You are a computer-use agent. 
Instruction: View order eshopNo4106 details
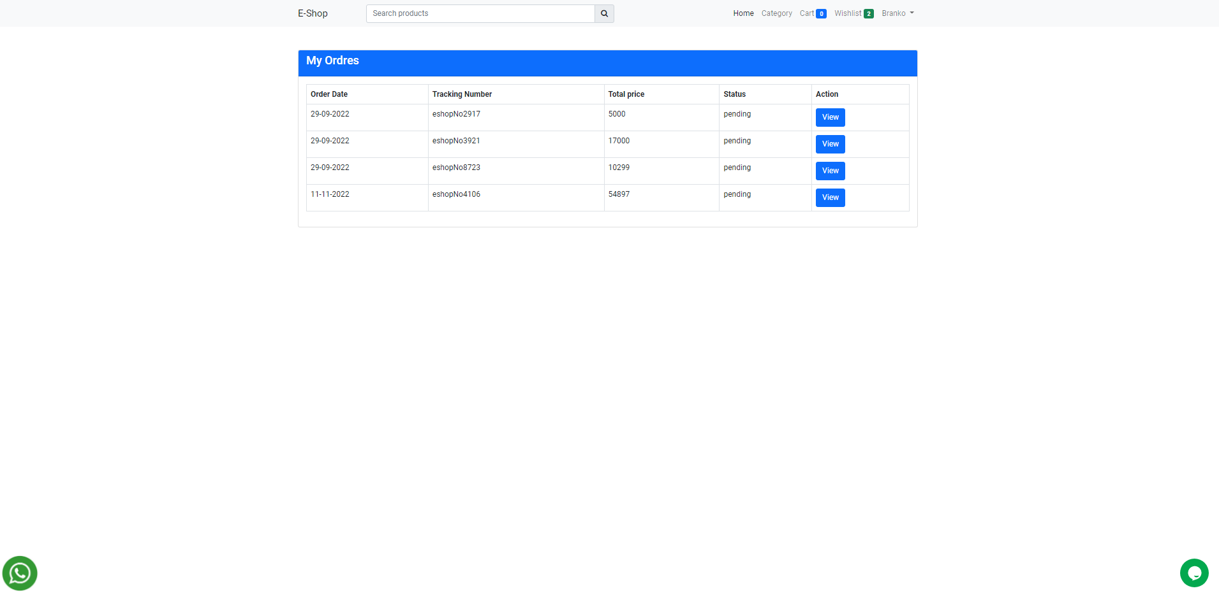tap(829, 197)
